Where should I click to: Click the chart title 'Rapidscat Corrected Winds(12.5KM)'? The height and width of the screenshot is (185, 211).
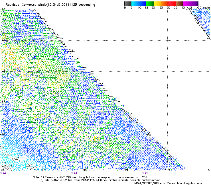click(x=33, y=5)
